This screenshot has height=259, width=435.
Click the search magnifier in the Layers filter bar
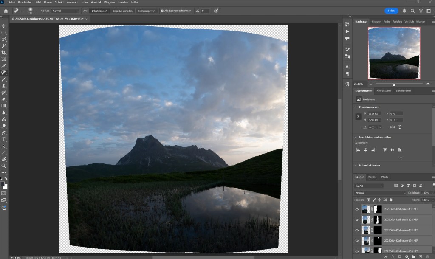coord(357,186)
